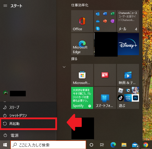Launch PowerPoint from the Office apps folder tile
Image resolution: width=152 pixels, height=149 pixels.
click(x=105, y=21)
